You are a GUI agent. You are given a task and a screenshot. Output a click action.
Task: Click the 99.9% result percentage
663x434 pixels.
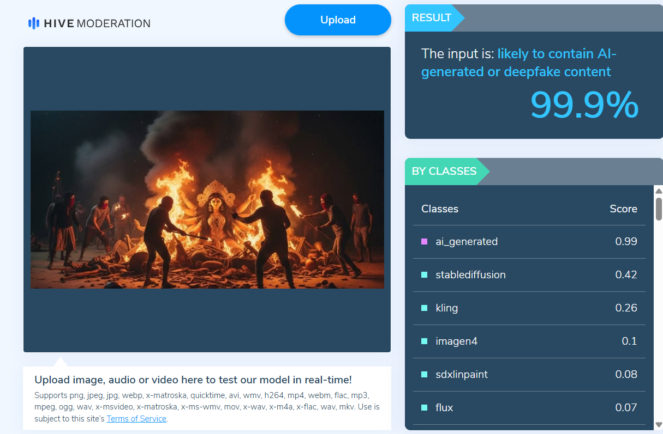click(x=584, y=105)
